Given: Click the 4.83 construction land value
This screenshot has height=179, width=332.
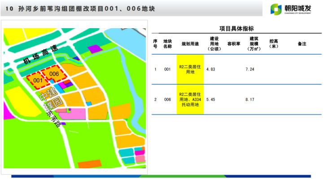Looking at the screenshot, I should point(211,69).
